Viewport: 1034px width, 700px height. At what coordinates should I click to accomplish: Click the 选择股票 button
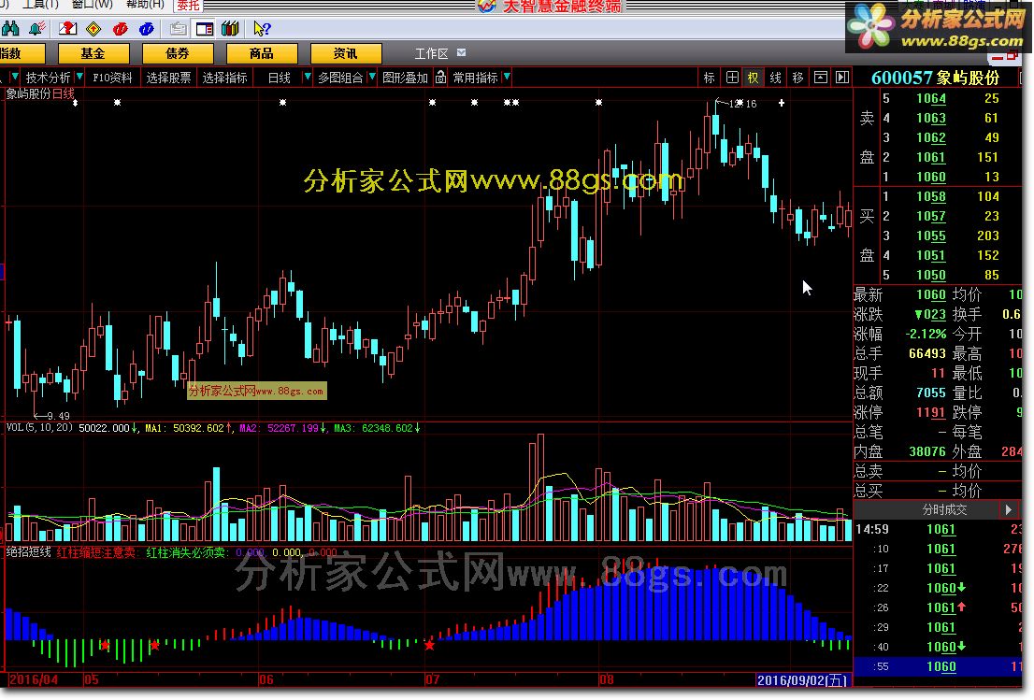pyautogui.click(x=168, y=78)
